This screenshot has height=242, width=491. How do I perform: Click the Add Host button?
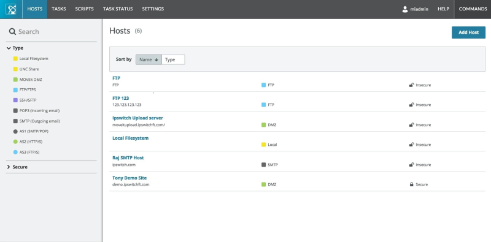coord(468,32)
